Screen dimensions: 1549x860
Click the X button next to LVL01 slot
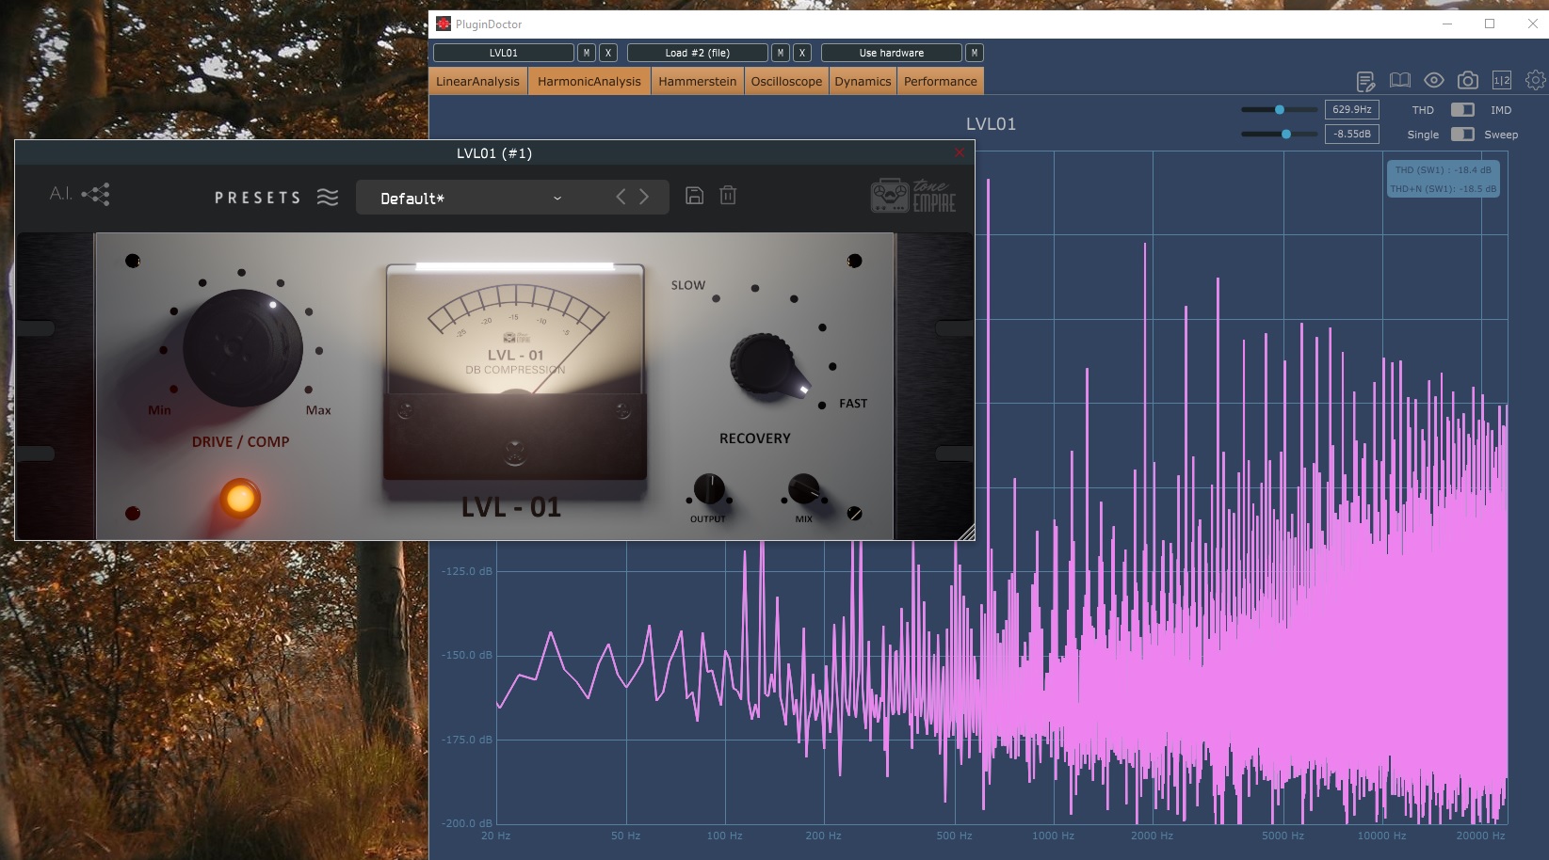click(608, 53)
